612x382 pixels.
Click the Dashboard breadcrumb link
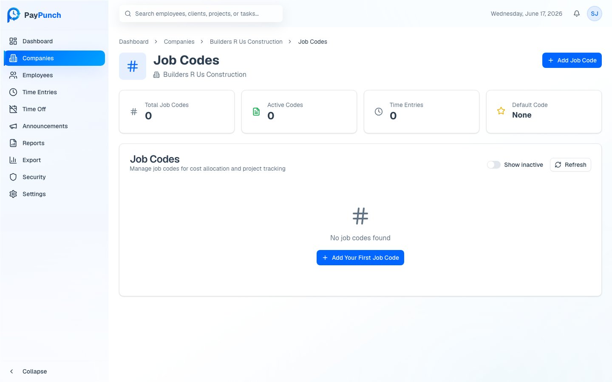(x=134, y=42)
